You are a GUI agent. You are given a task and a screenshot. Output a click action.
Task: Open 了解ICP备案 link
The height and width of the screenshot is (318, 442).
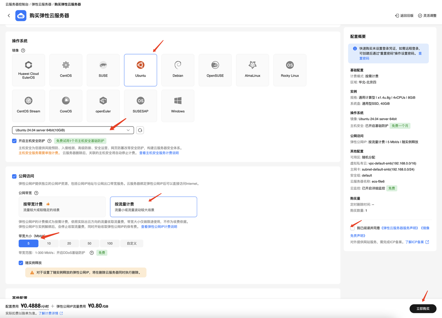tap(414, 242)
